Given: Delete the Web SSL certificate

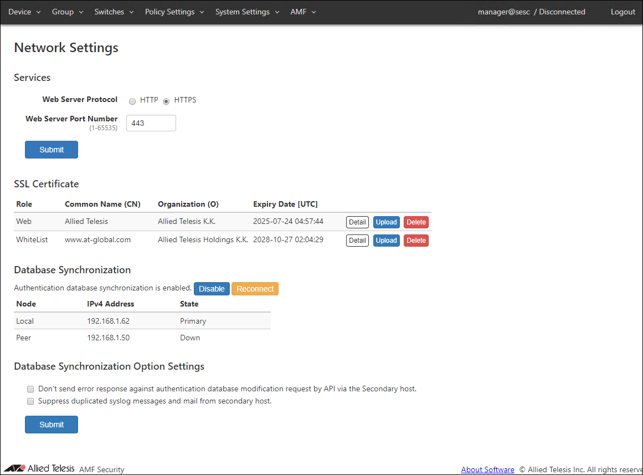Looking at the screenshot, I should [x=416, y=222].
